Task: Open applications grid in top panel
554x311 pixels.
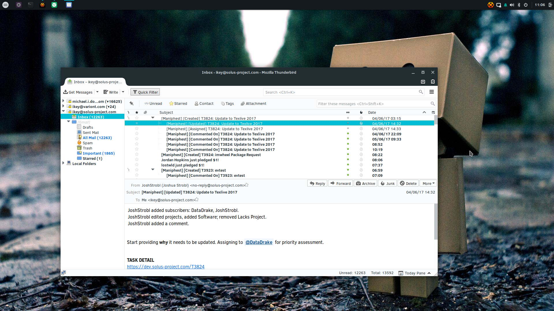Action: coord(5,5)
